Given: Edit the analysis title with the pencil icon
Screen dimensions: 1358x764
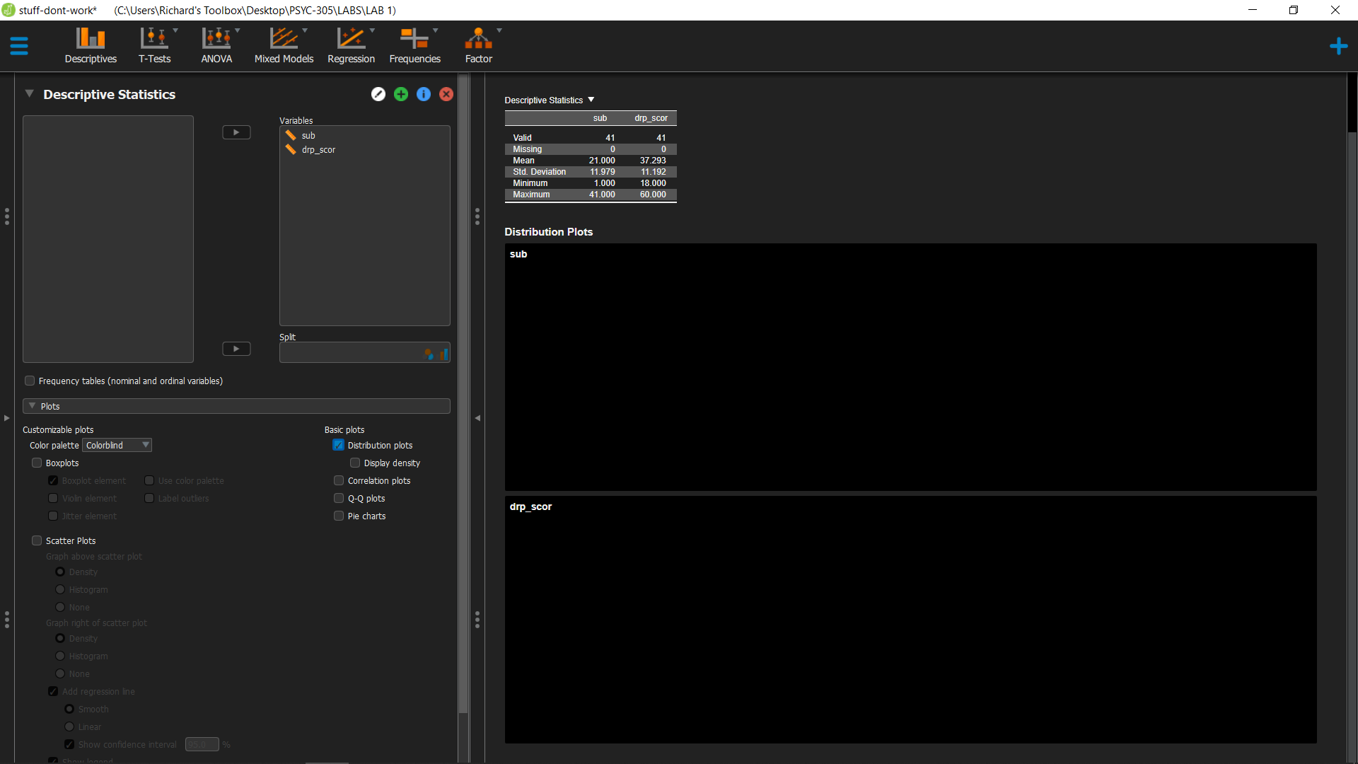Looking at the screenshot, I should 378,93.
